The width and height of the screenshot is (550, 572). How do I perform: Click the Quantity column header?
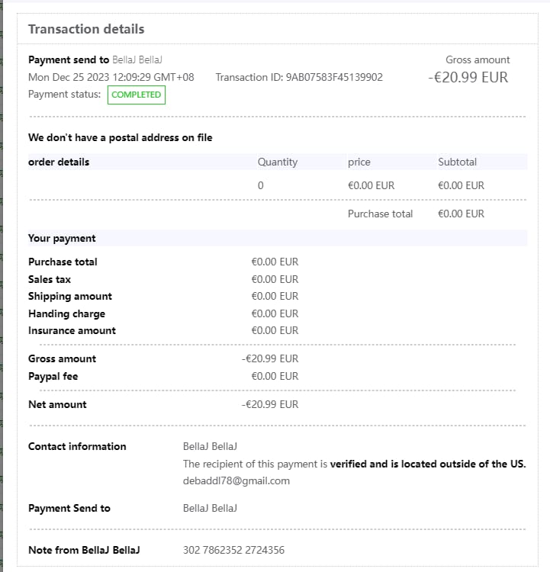(x=278, y=162)
